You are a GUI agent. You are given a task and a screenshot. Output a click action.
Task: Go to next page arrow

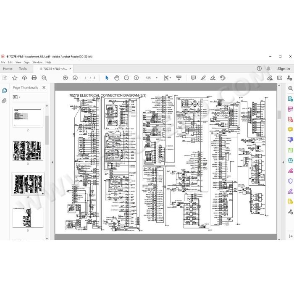pos(75,78)
